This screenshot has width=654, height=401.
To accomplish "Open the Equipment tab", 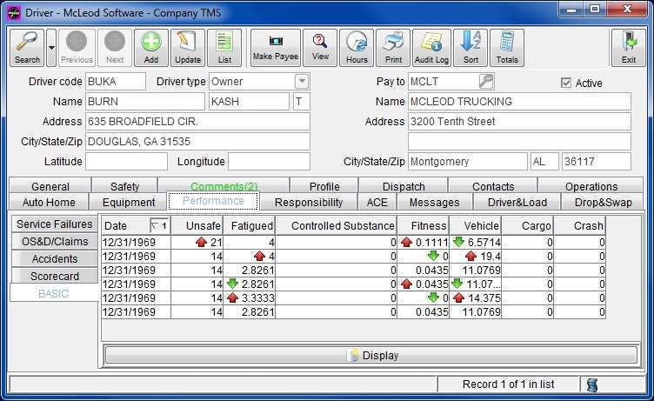I will pos(129,203).
